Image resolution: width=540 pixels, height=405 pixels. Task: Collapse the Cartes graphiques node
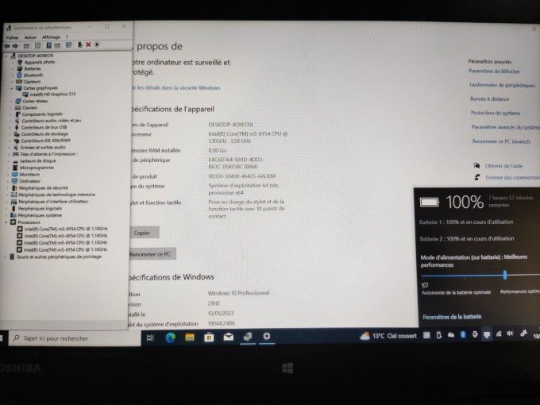pos(12,88)
